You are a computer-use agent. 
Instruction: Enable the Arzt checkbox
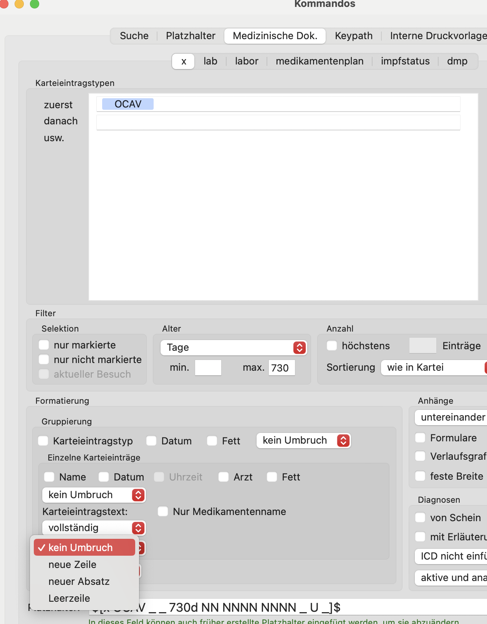pyautogui.click(x=224, y=477)
